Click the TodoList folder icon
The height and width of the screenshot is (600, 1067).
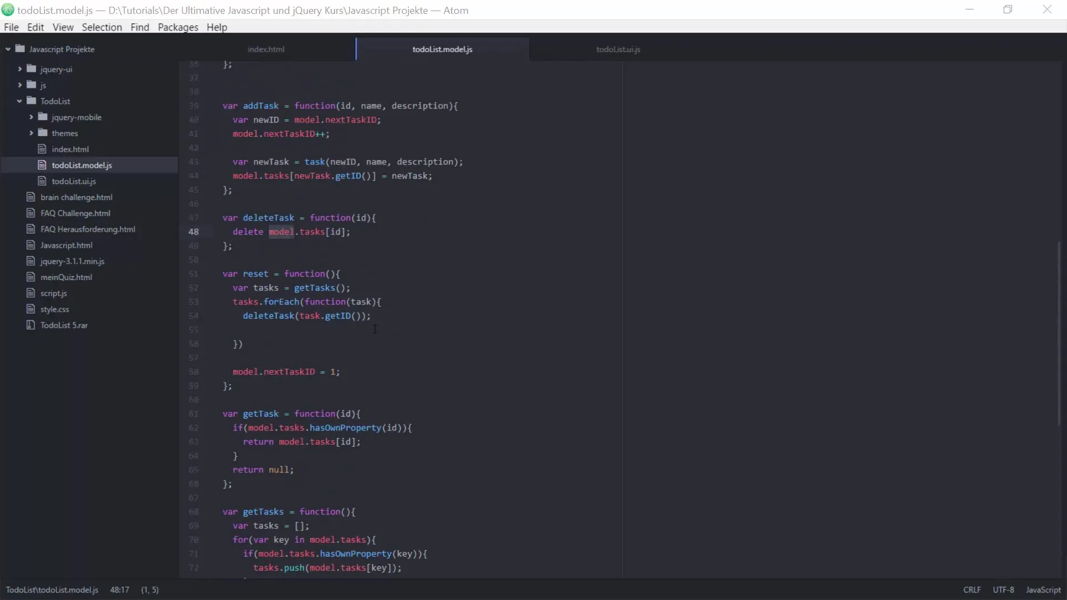[x=32, y=101]
